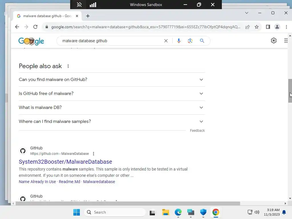Viewport: 292px width, 219px height.
Task: Open Google quick settings gear
Action: click(x=273, y=40)
